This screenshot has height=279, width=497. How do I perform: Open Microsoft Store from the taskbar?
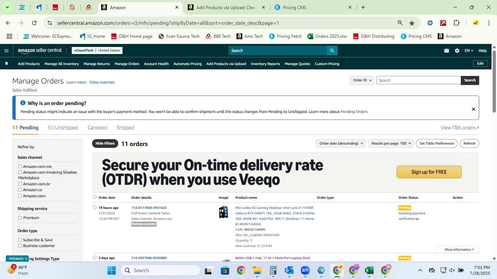coord(225,270)
